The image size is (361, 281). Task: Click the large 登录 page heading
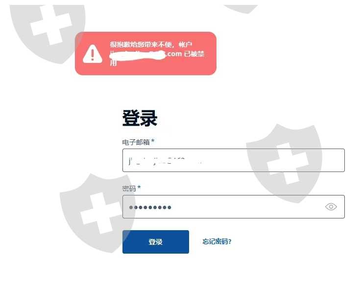click(x=140, y=118)
